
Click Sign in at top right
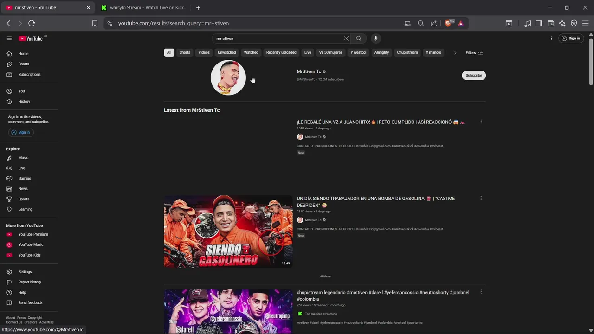pos(571,39)
